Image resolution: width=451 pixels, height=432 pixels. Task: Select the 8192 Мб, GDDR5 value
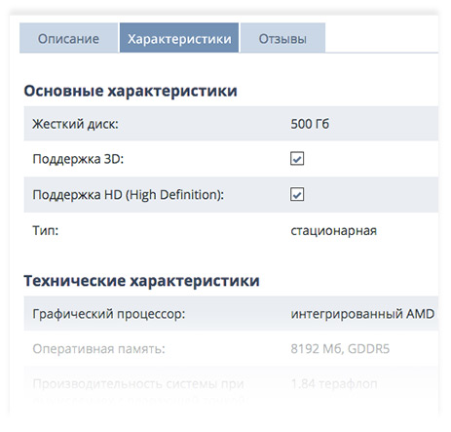pos(340,349)
